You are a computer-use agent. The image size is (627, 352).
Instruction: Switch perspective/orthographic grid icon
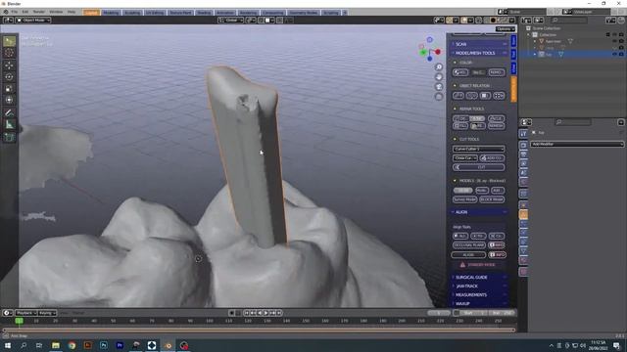pyautogui.click(x=439, y=97)
